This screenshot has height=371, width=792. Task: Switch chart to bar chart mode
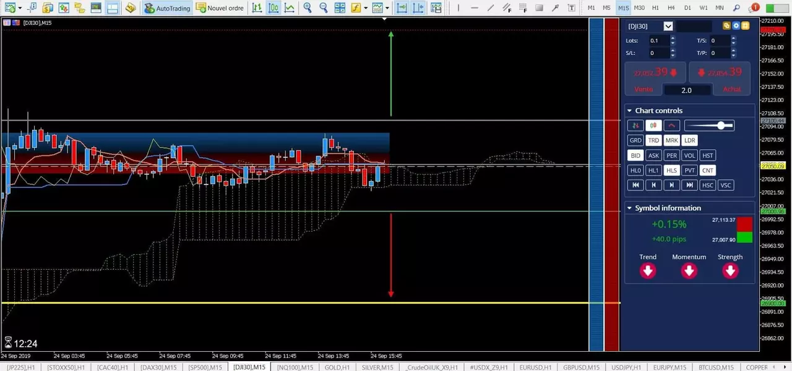tap(257, 8)
